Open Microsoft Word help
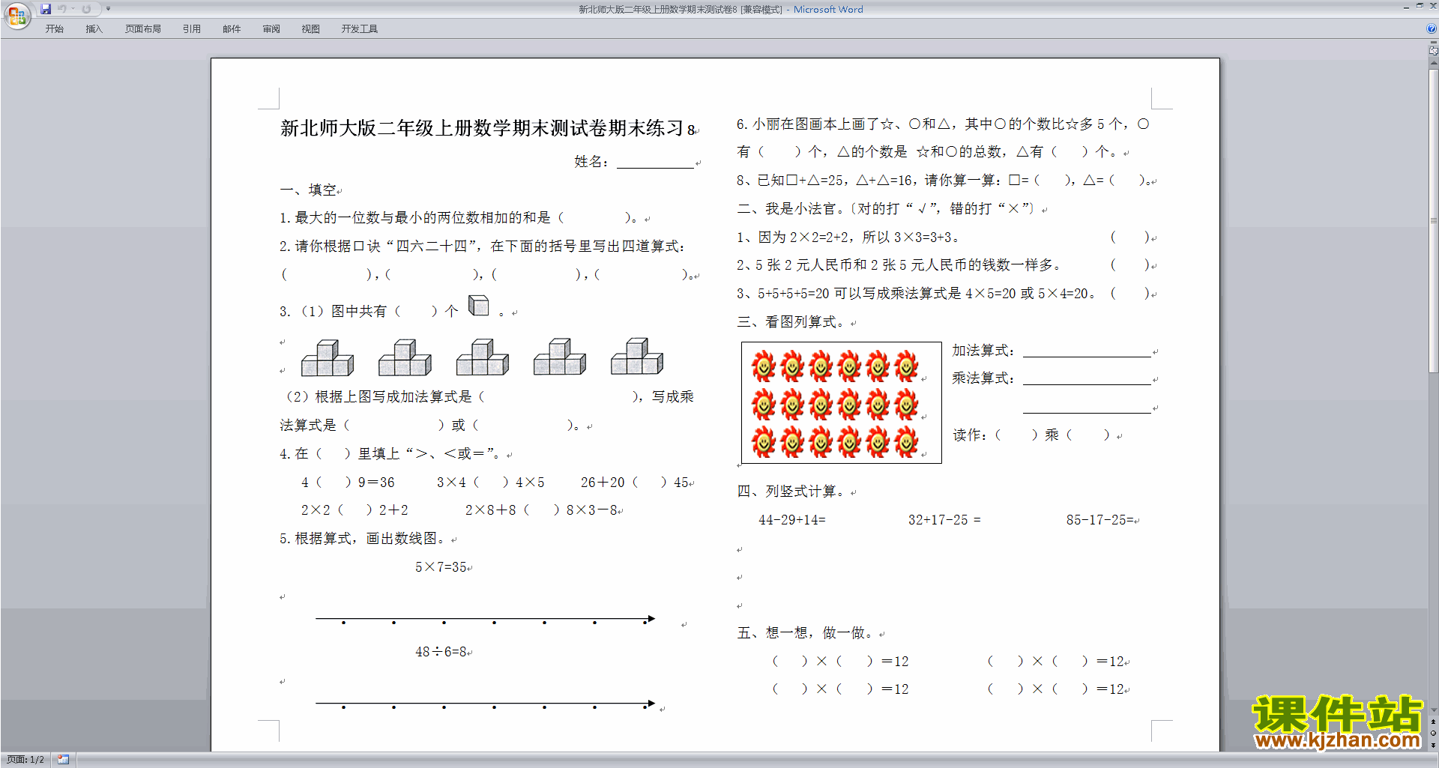The height and width of the screenshot is (768, 1439). (1432, 29)
